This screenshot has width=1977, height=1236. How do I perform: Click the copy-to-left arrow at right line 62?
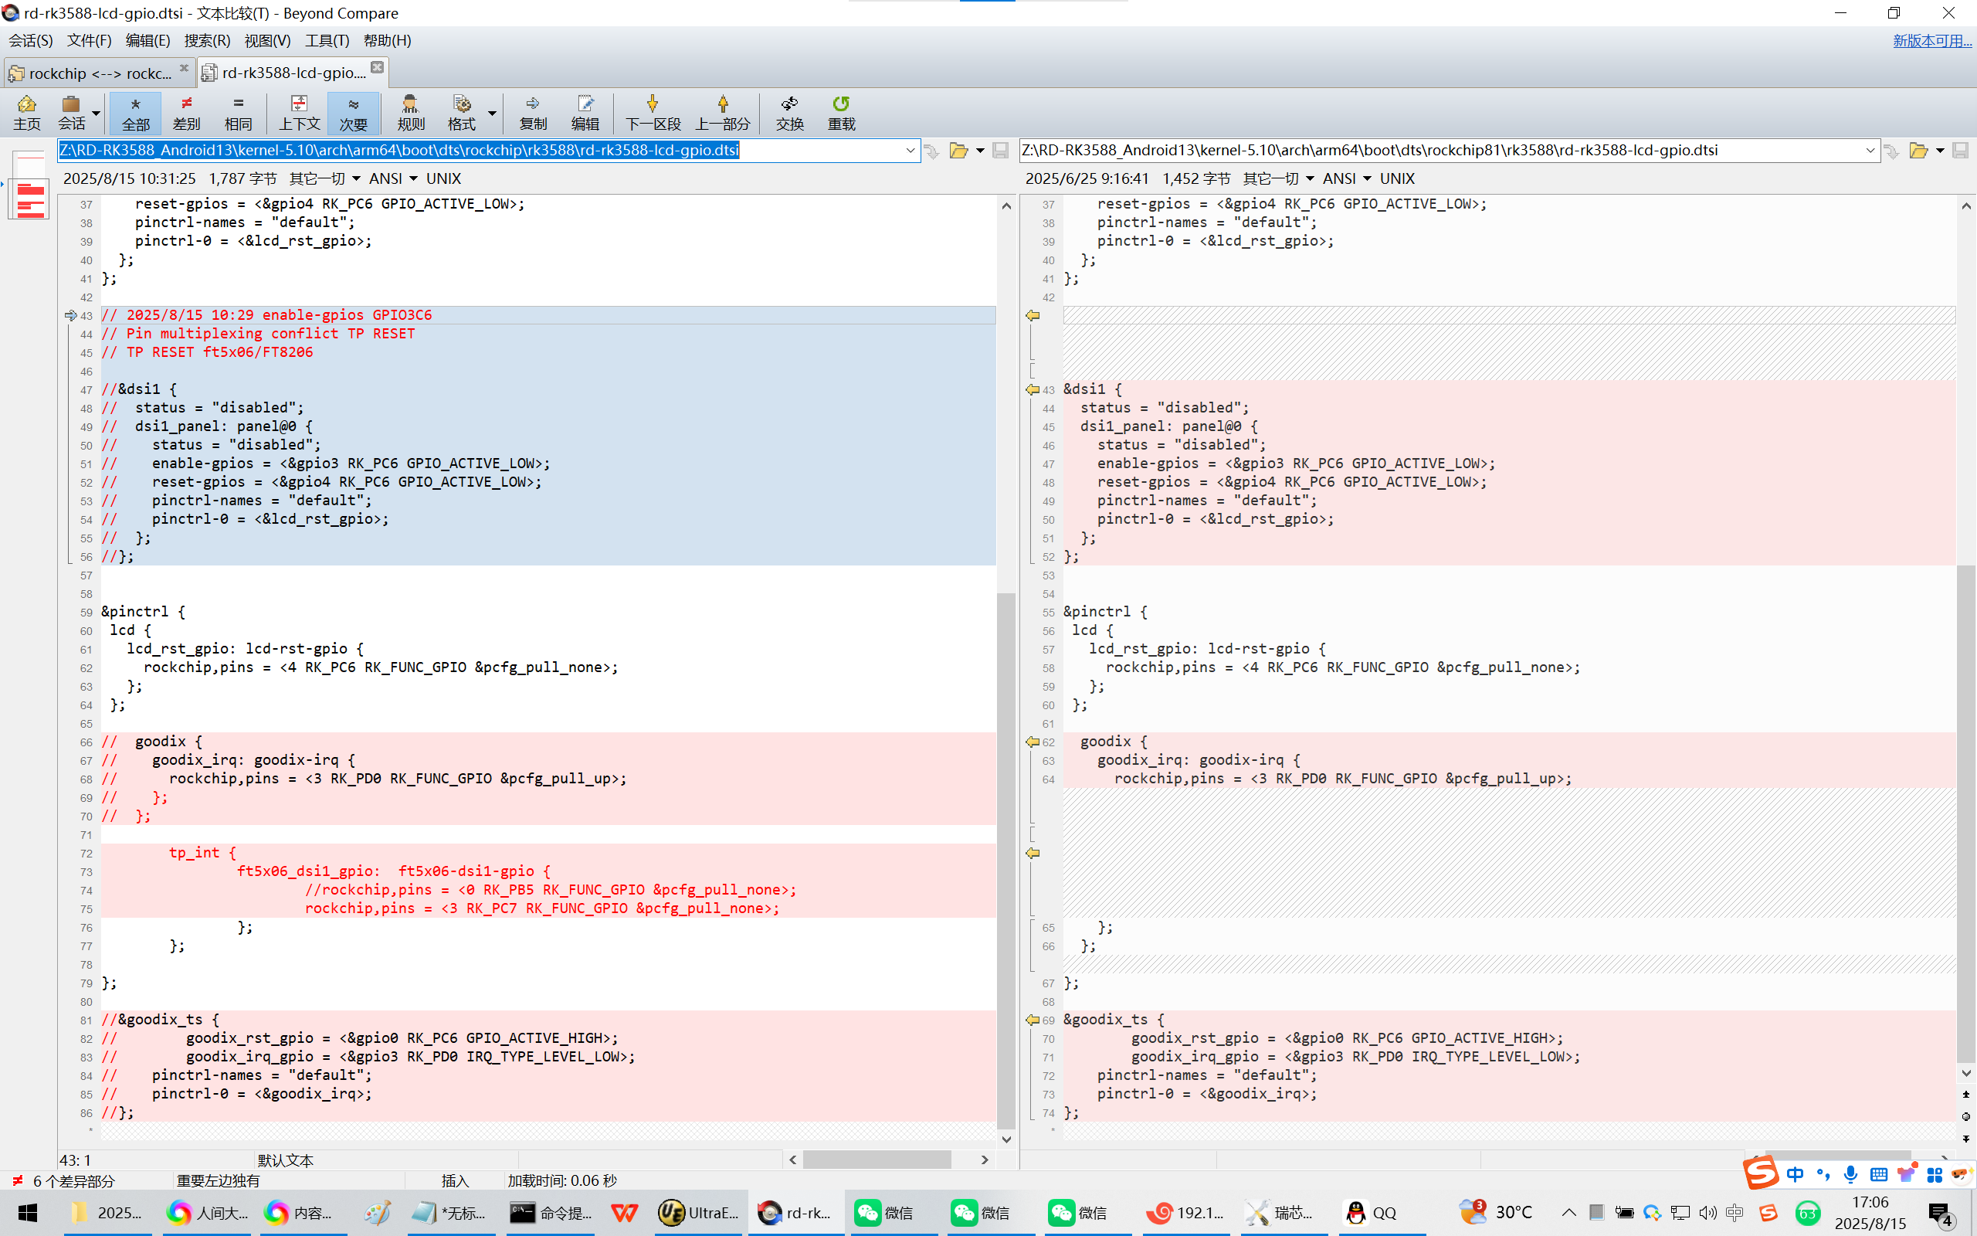click(x=1033, y=742)
